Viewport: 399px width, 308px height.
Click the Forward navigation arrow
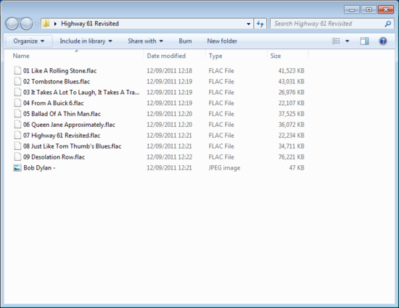click(26, 24)
